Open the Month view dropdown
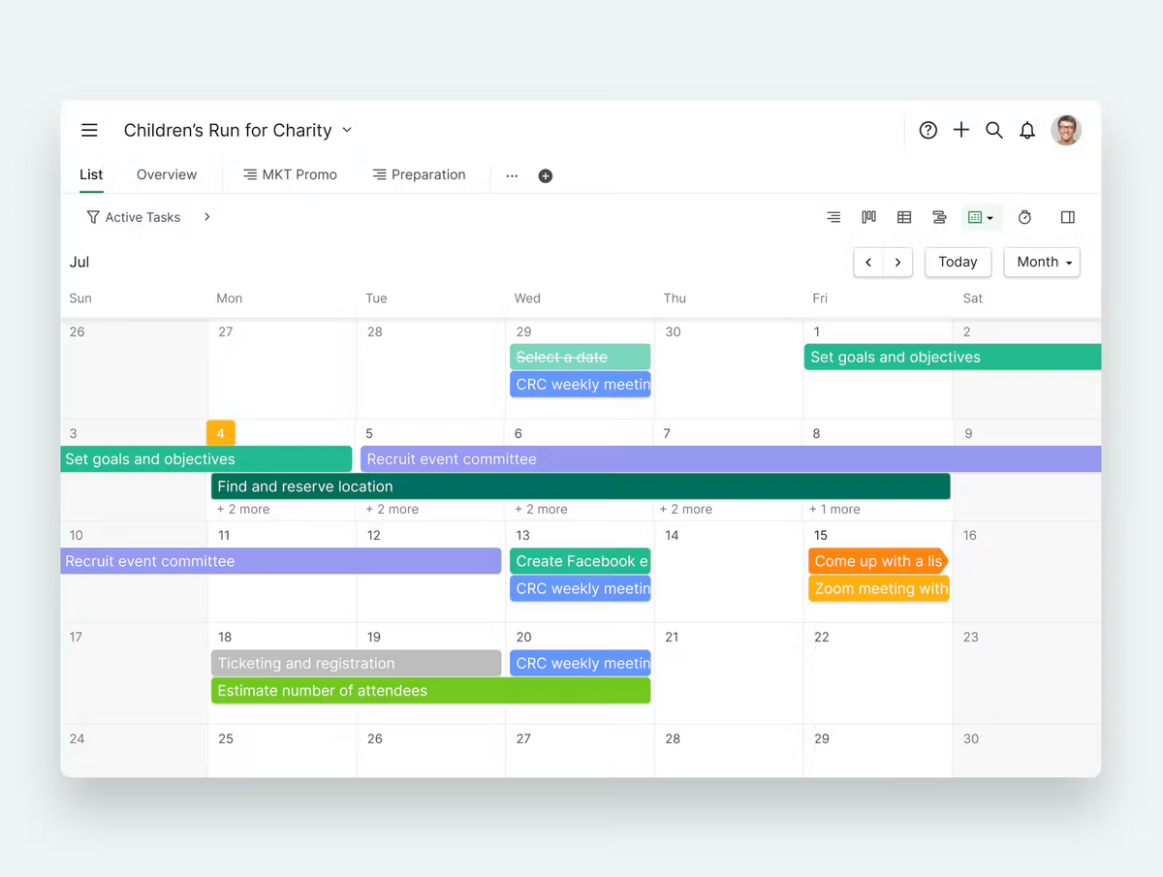Viewport: 1163px width, 877px height. 1042,262
